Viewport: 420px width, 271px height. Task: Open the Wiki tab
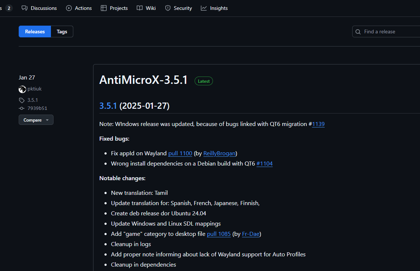(x=146, y=8)
